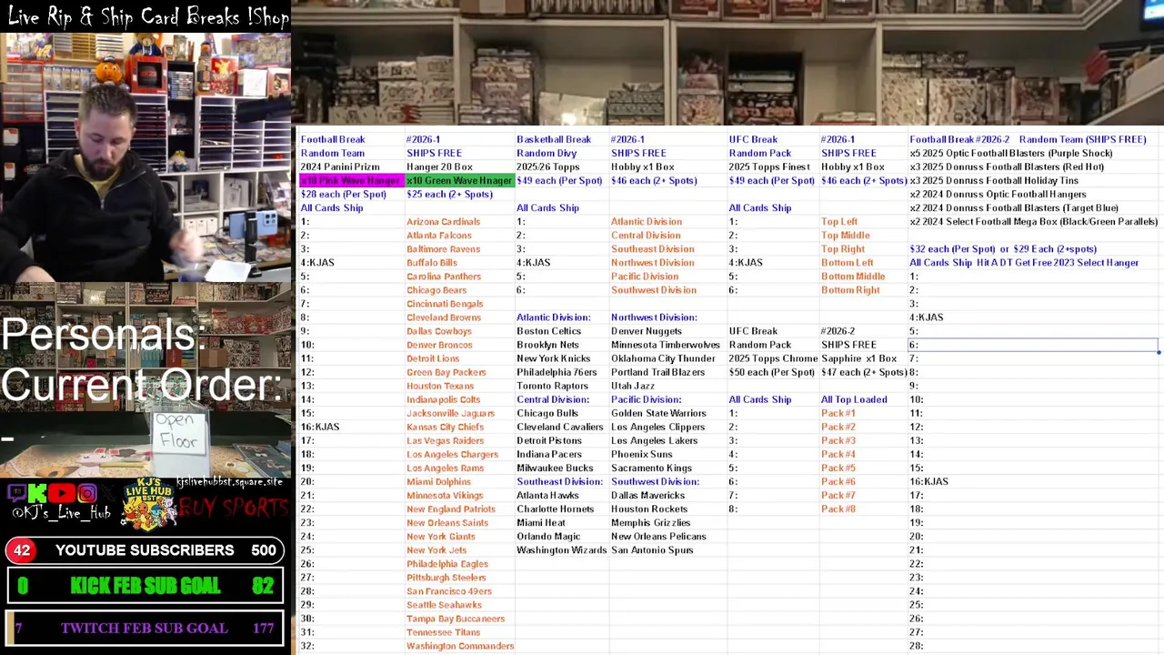
Task: Click x2 2024 Select Football Mega Box line
Action: point(1033,222)
